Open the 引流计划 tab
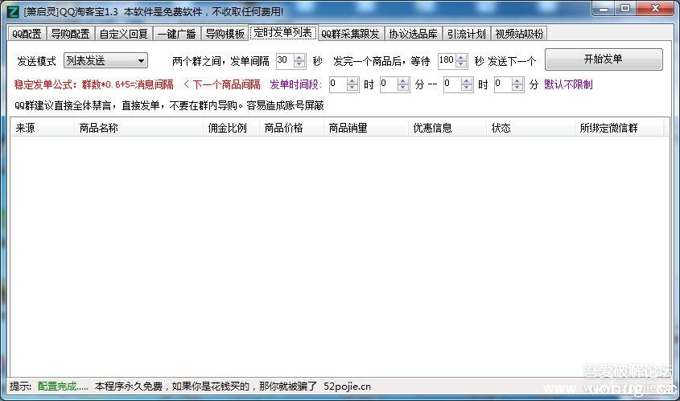This screenshot has height=401, width=680. (x=467, y=34)
